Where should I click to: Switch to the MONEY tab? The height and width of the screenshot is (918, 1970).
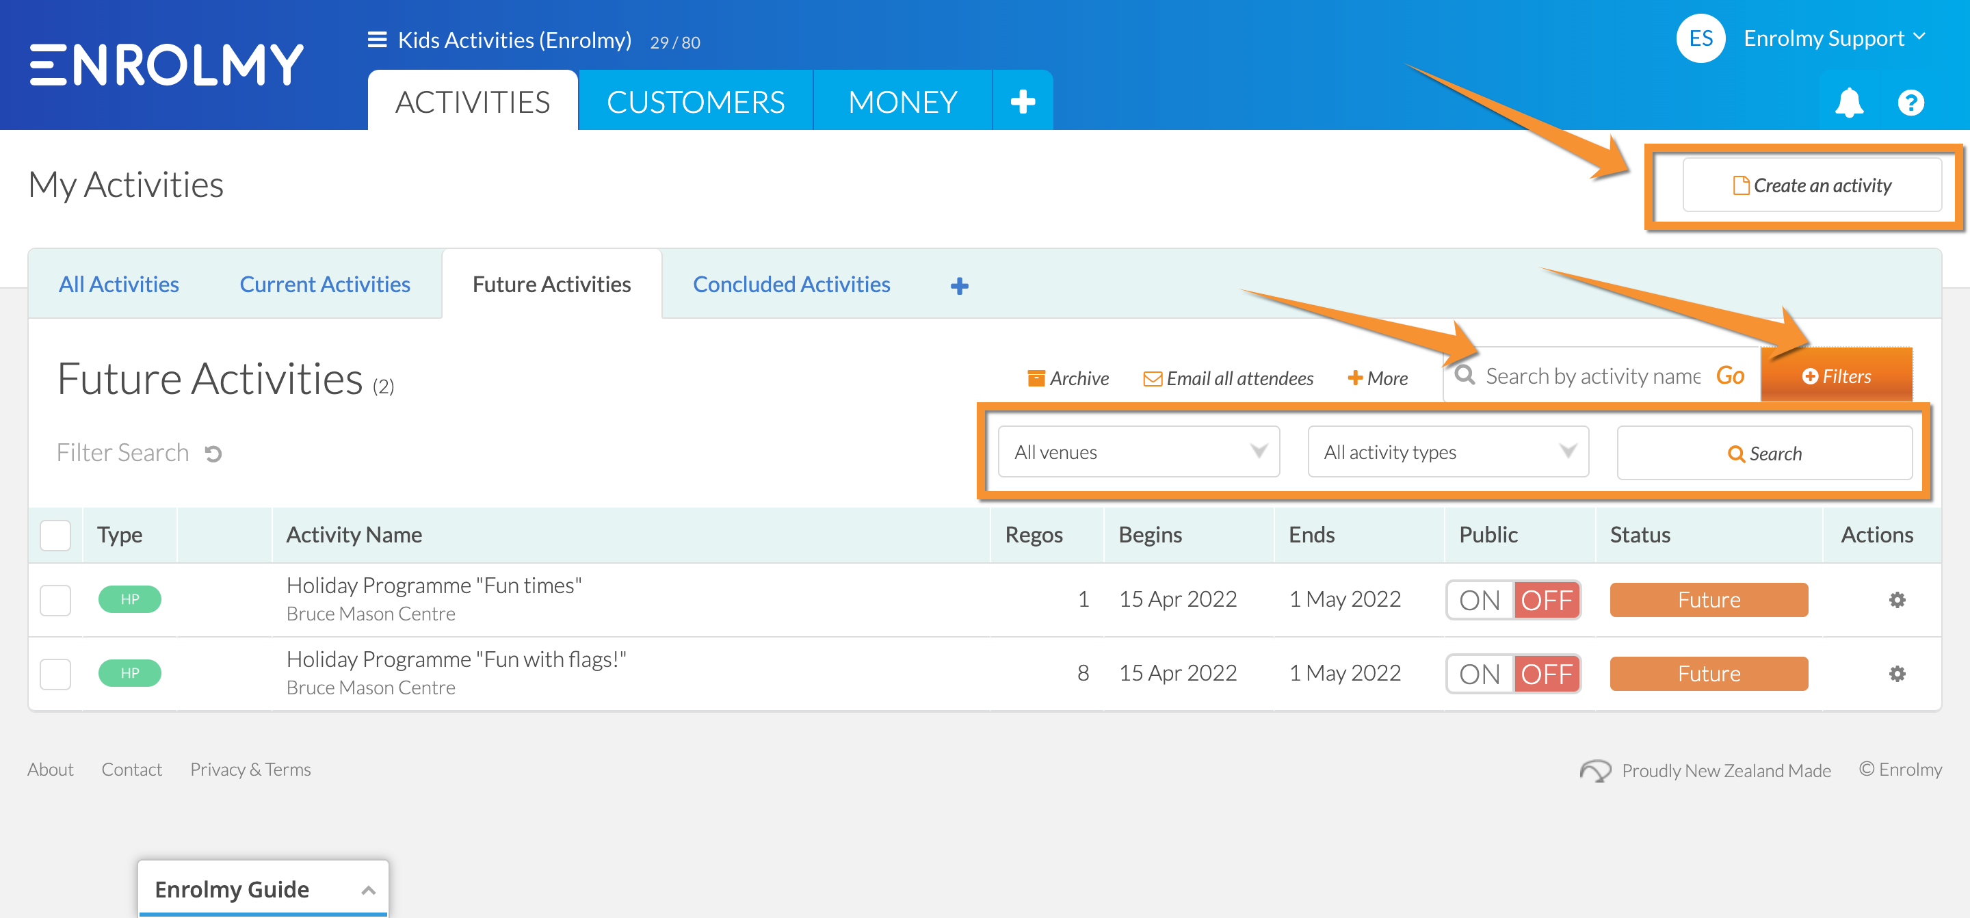tap(902, 101)
